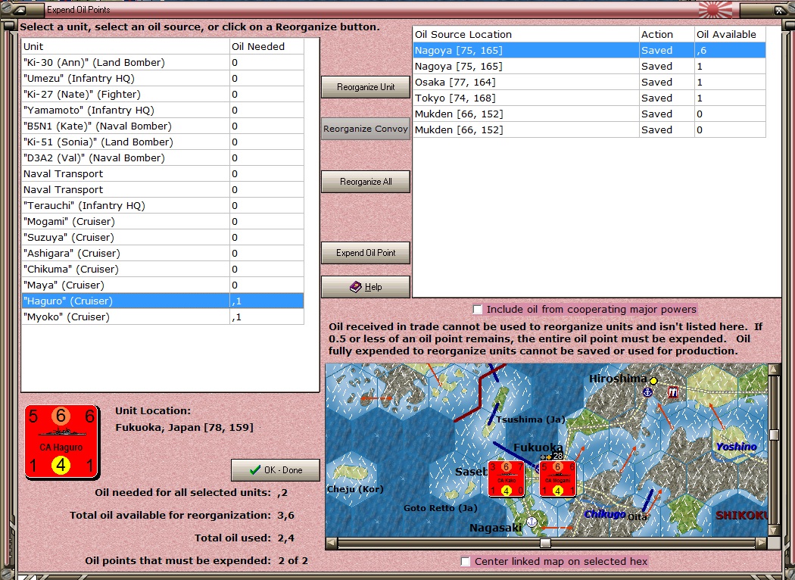The width and height of the screenshot is (795, 580).
Task: Click the Hiroshima yellow city dot
Action: 653,380
